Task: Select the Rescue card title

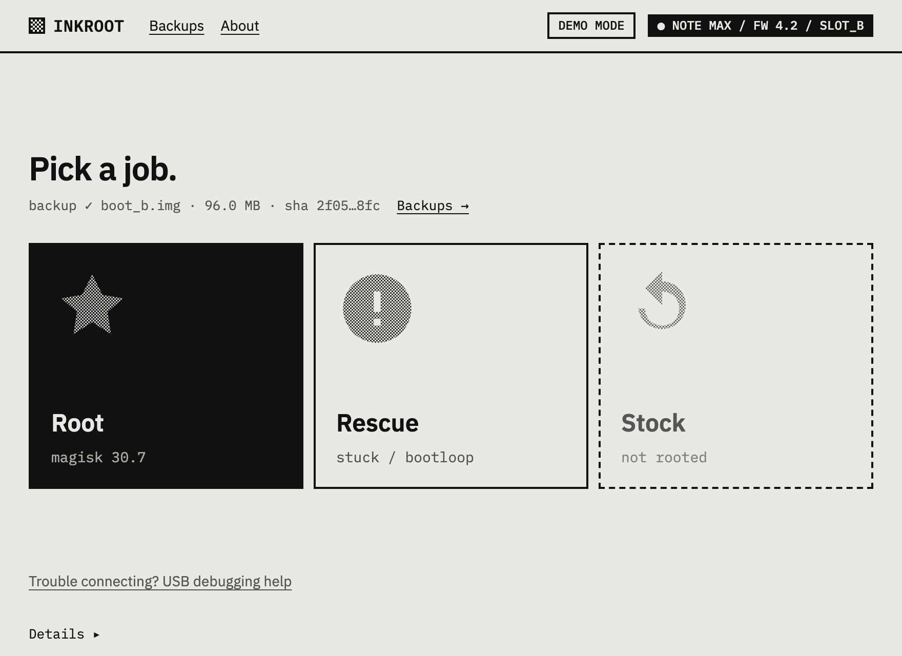Action: coord(378,423)
